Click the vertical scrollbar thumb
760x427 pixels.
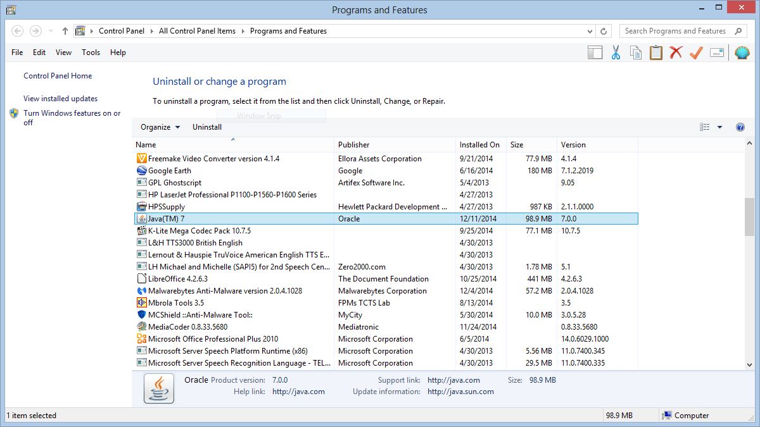750,217
